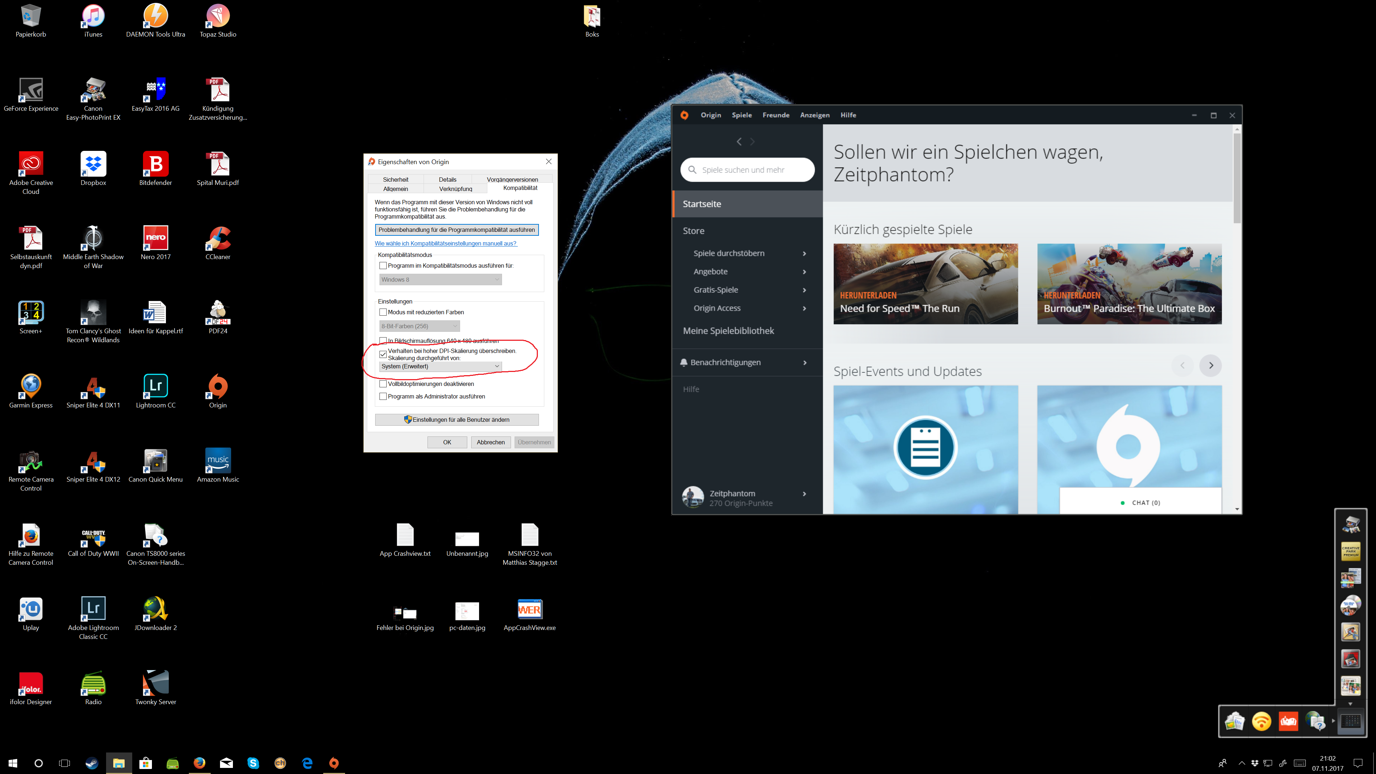Click Zeitphantom's profile avatar picture
This screenshot has height=774, width=1376.
(693, 497)
